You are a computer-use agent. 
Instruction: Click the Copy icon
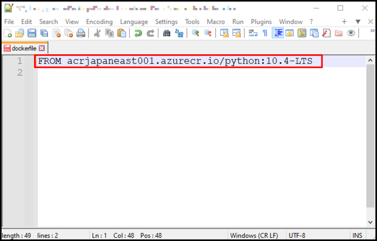110,33
